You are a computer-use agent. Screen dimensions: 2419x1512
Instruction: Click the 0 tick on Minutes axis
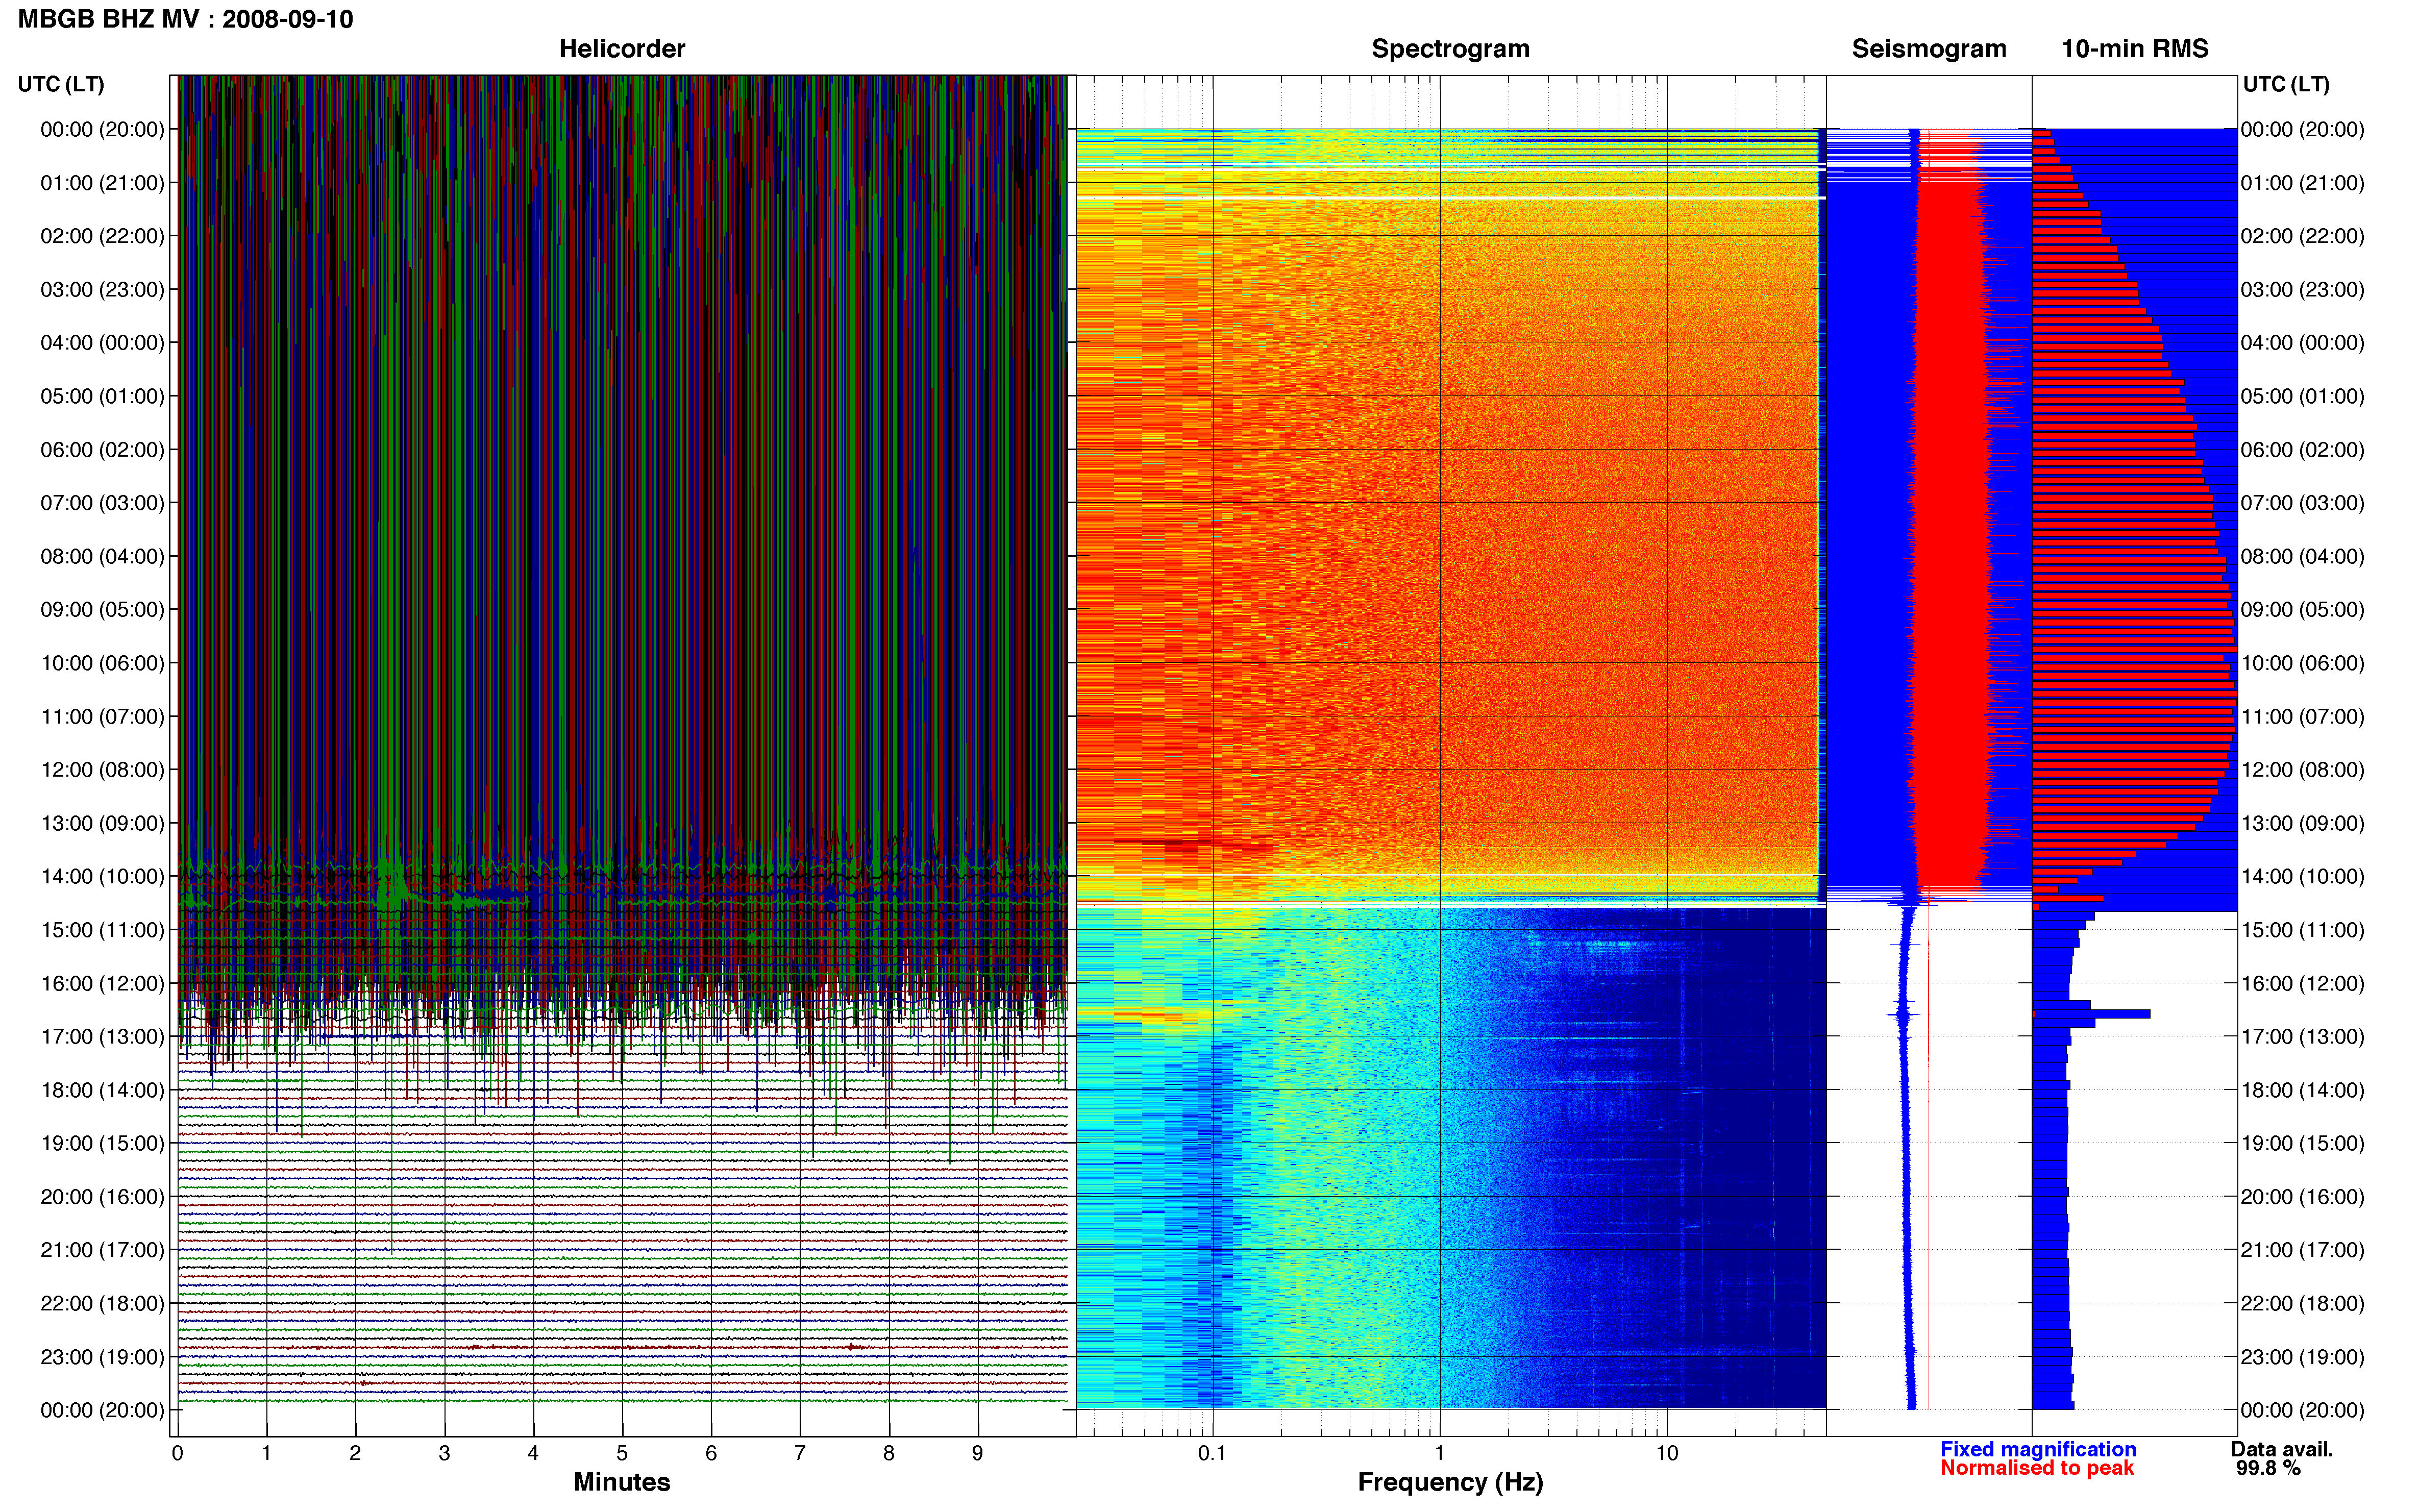point(178,1453)
